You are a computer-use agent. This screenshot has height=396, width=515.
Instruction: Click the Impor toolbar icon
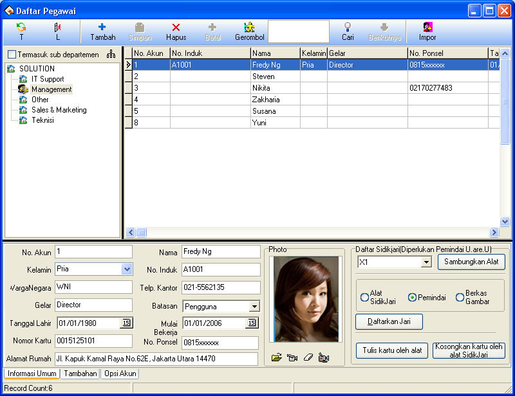pyautogui.click(x=427, y=28)
